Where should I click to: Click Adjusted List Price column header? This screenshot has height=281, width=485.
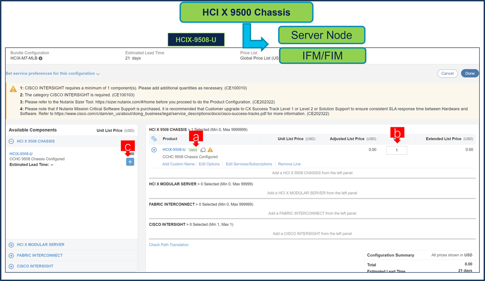(x=353, y=139)
